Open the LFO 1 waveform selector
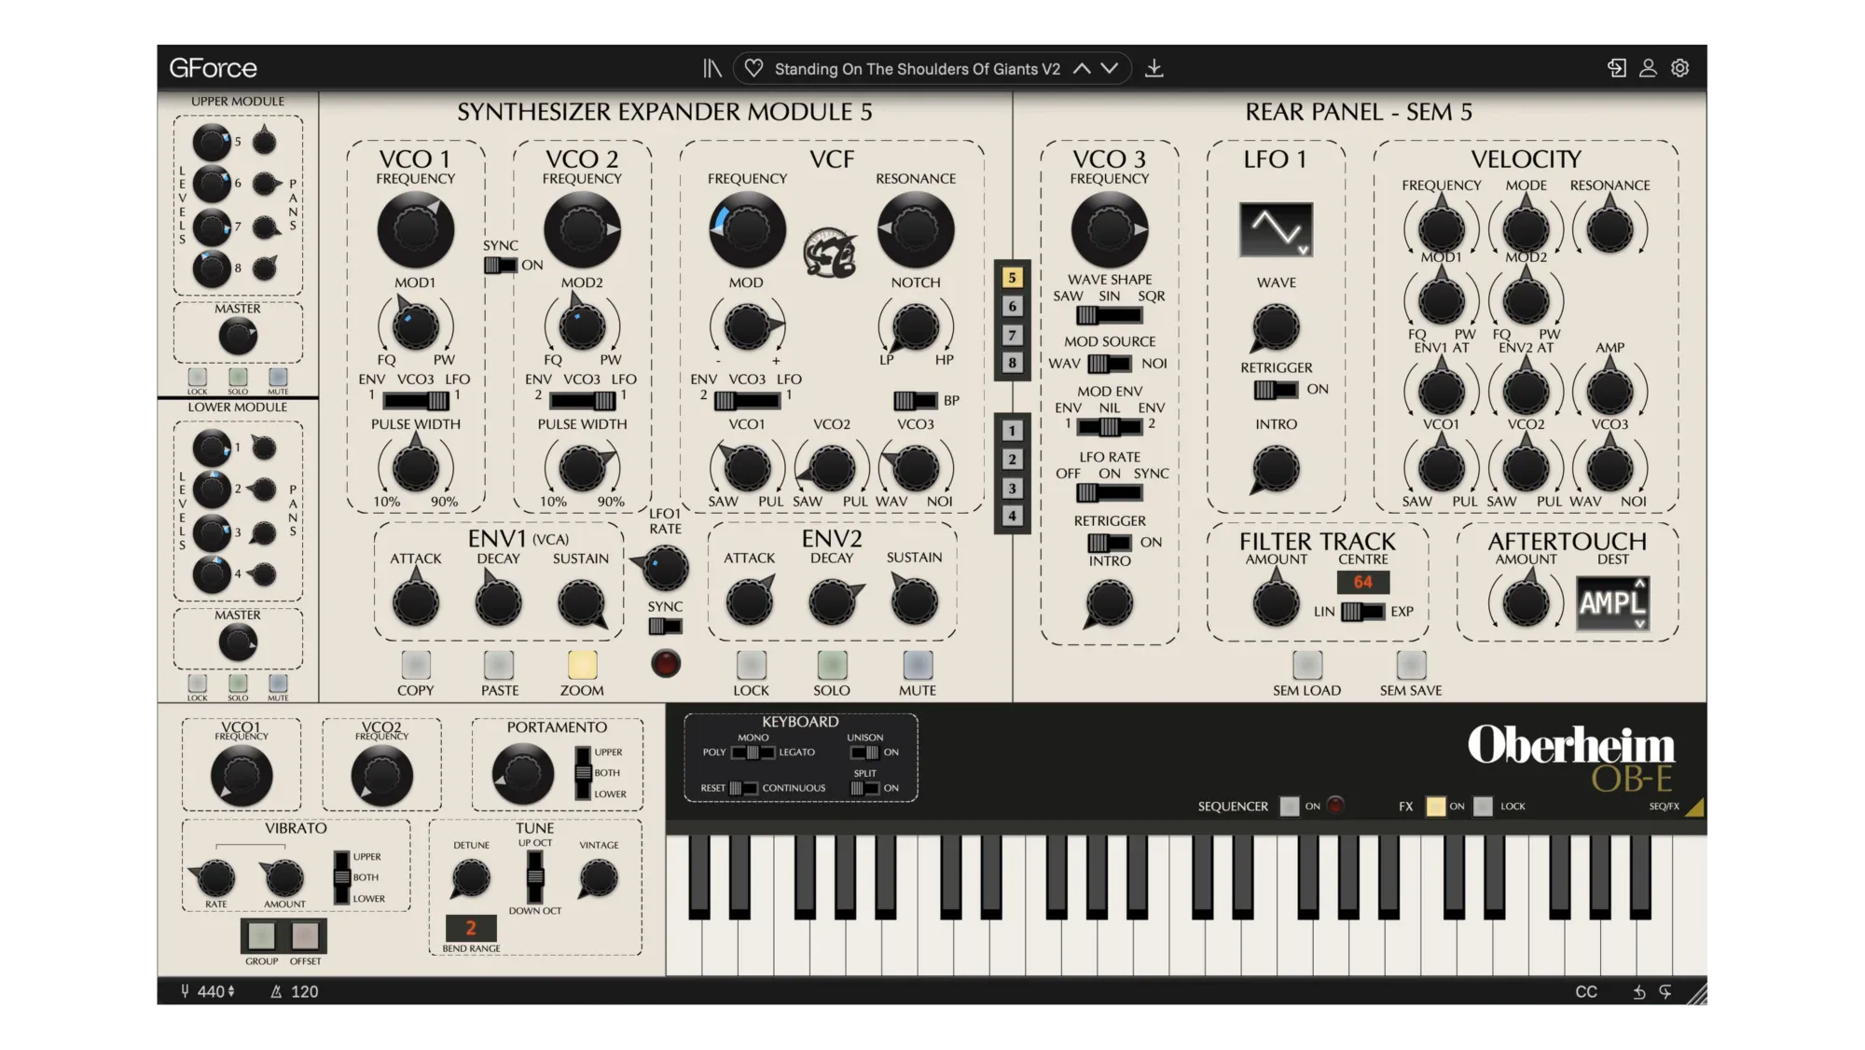Screen dimensions: 1865x1050 1276,229
